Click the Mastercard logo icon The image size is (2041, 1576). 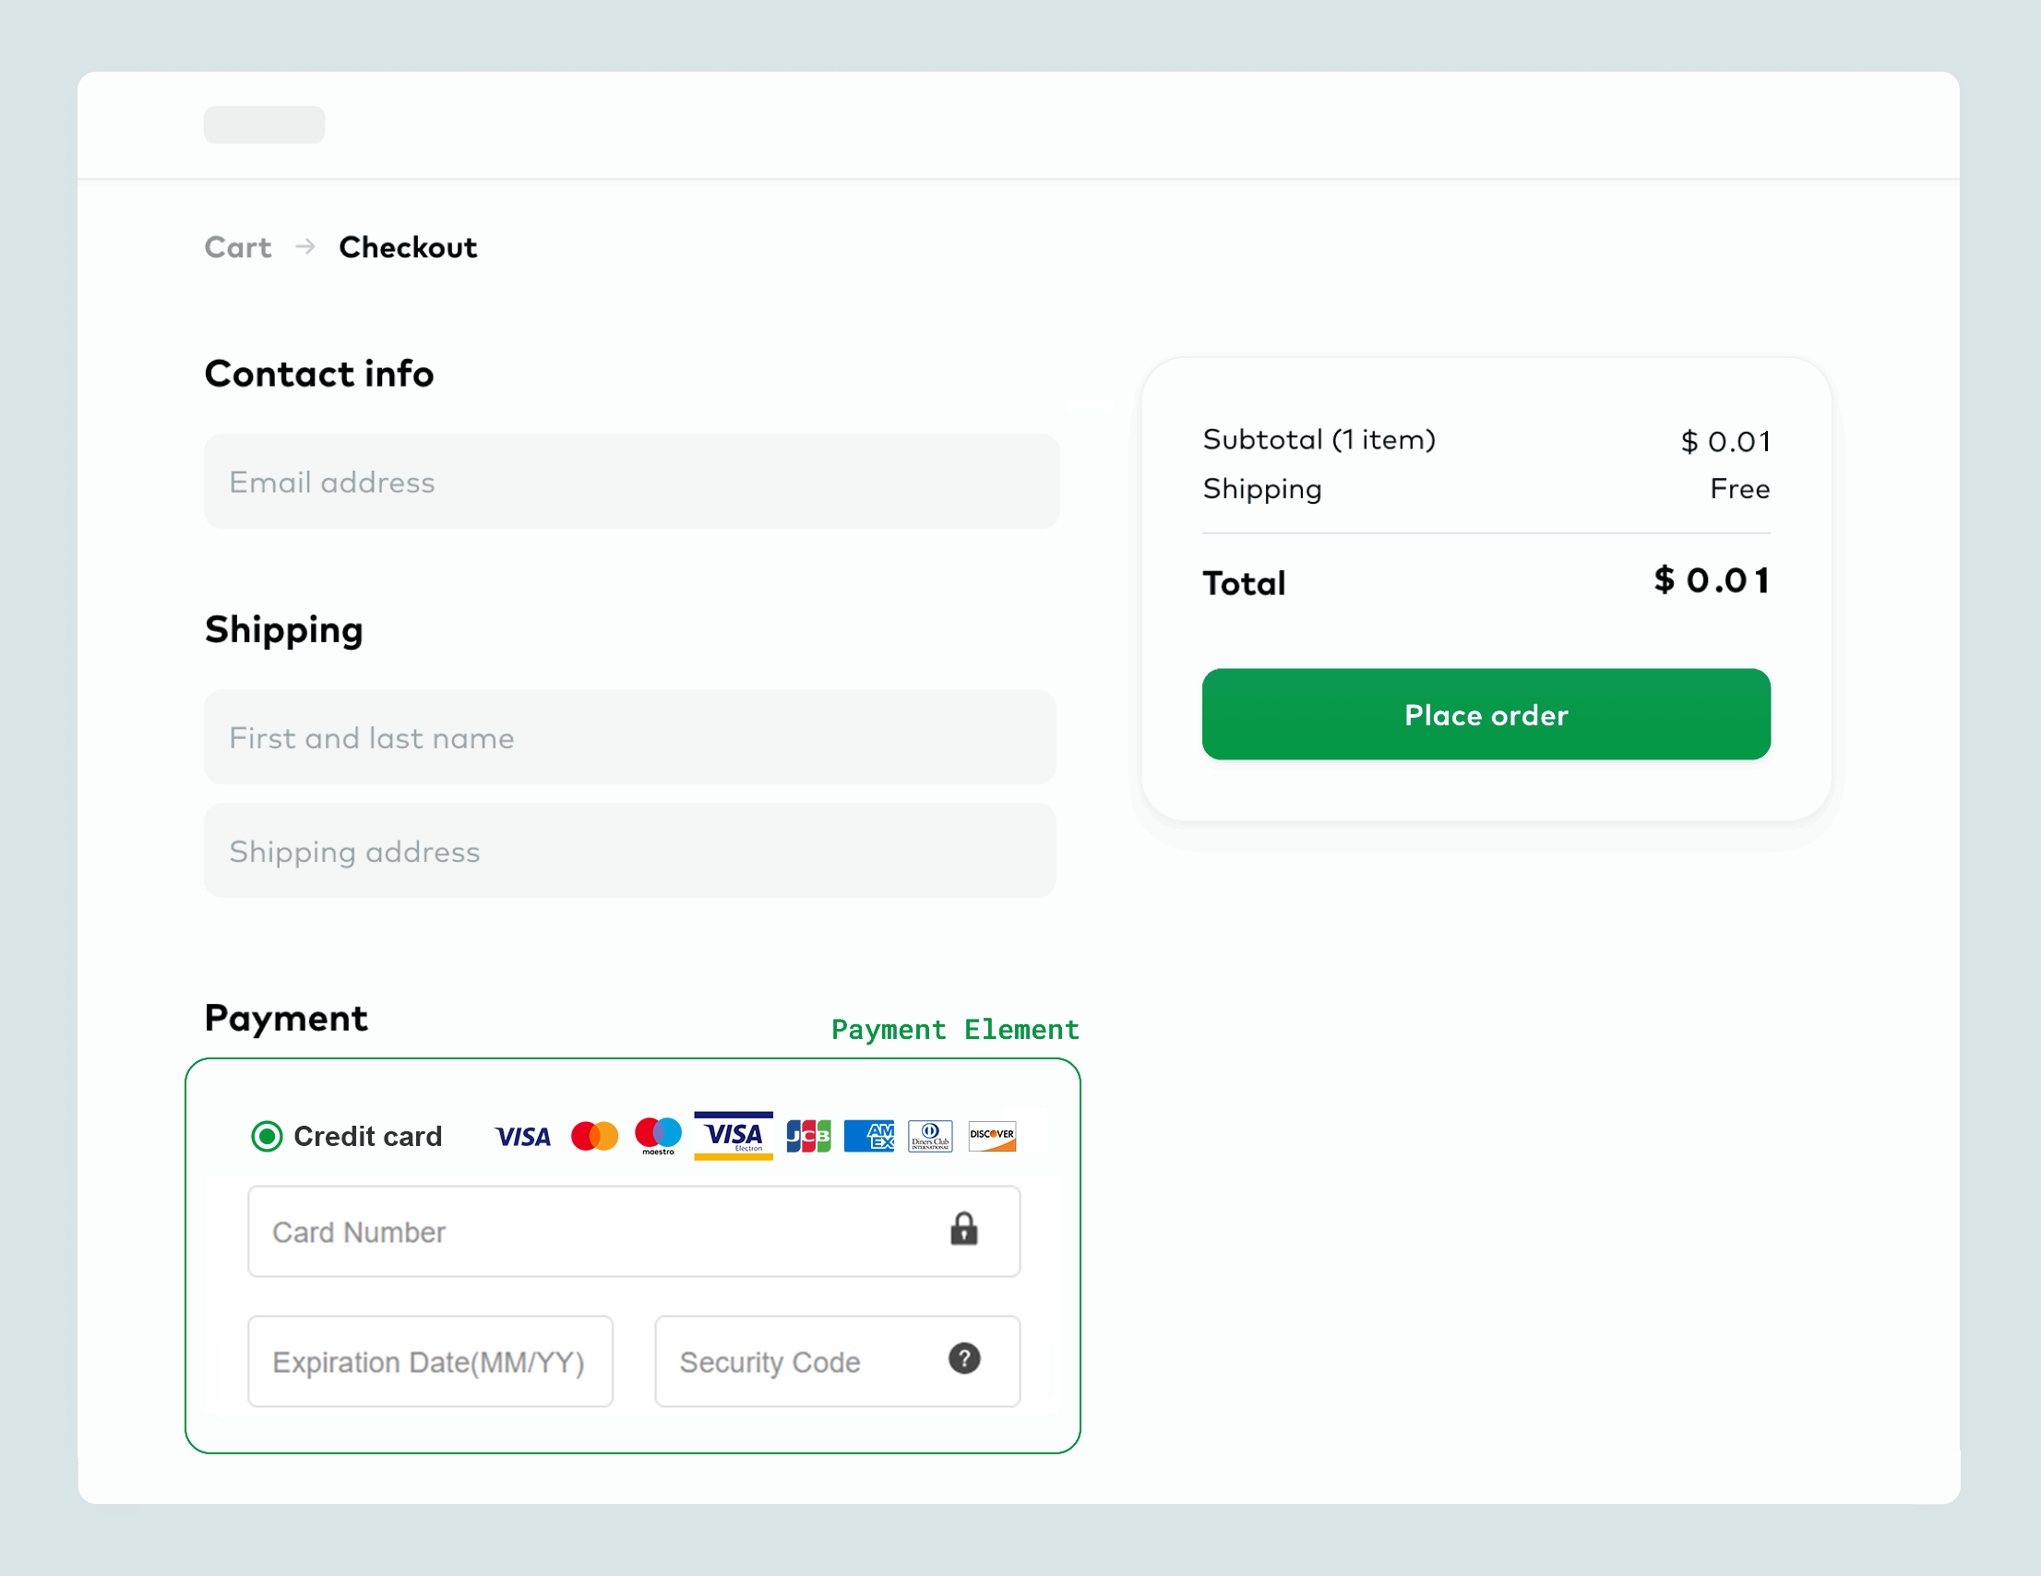pos(594,1137)
